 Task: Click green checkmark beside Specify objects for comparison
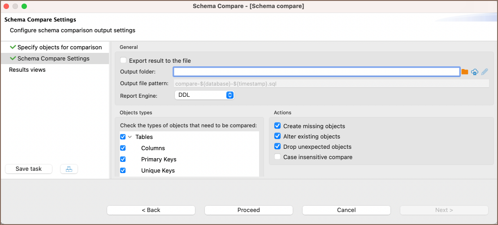pyautogui.click(x=13, y=47)
